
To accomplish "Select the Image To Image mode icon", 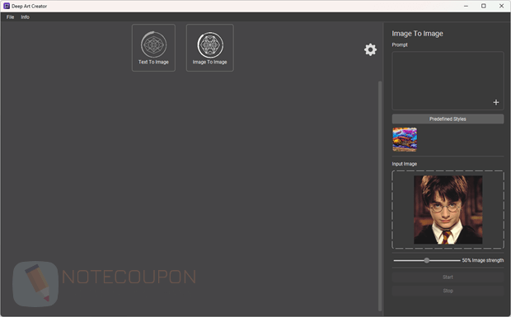I will click(210, 48).
